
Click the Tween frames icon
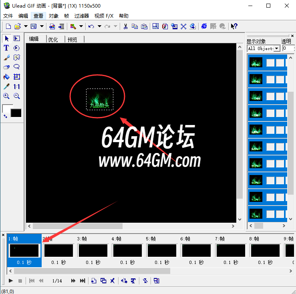pos(124,281)
